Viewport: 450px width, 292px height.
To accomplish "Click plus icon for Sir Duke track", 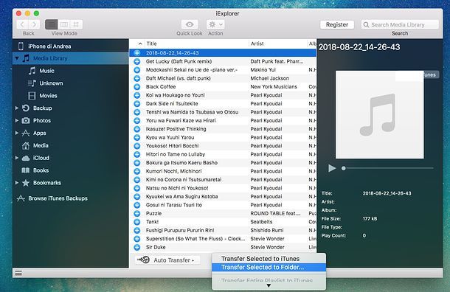I will pyautogui.click(x=137, y=247).
